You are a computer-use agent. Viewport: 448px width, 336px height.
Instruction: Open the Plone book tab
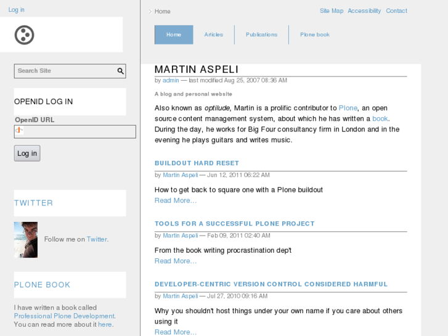[x=315, y=35]
